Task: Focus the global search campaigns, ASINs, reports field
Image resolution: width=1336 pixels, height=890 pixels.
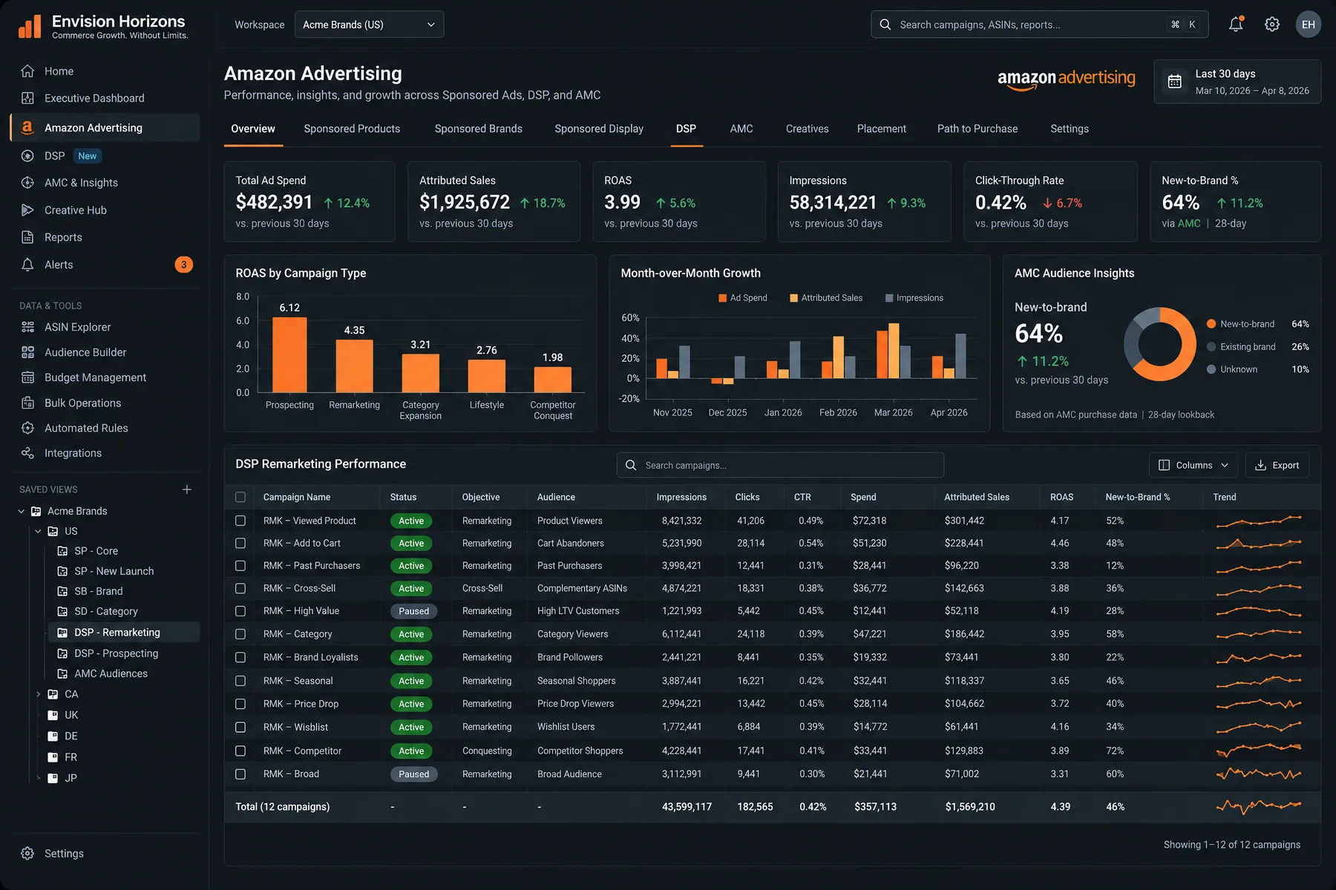Action: [x=1039, y=24]
